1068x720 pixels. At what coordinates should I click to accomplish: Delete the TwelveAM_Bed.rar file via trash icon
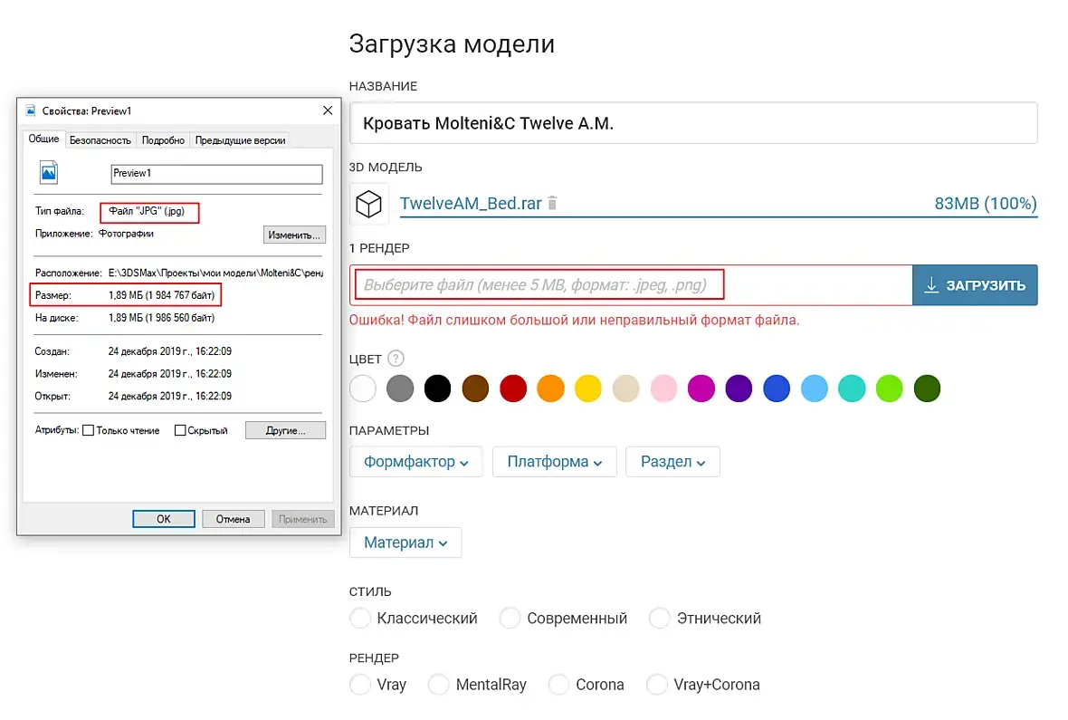tap(552, 203)
